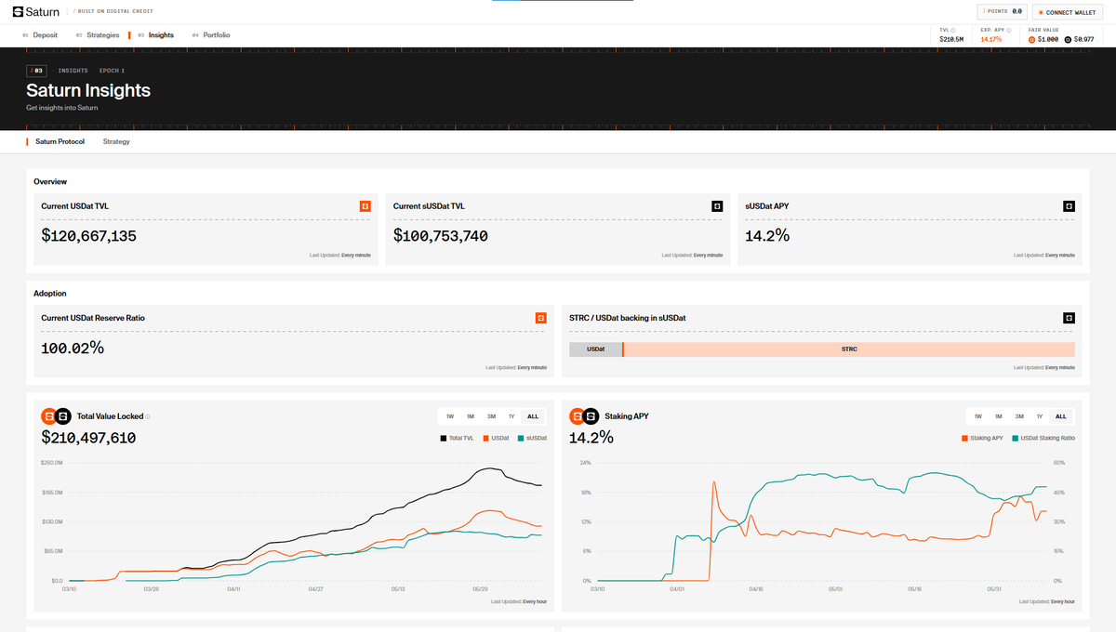
Task: Click the $210.5M TVL header value
Action: 953,39
